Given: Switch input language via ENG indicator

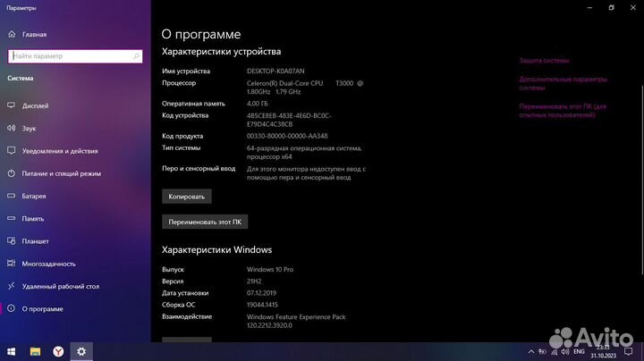Looking at the screenshot, I should (x=579, y=352).
